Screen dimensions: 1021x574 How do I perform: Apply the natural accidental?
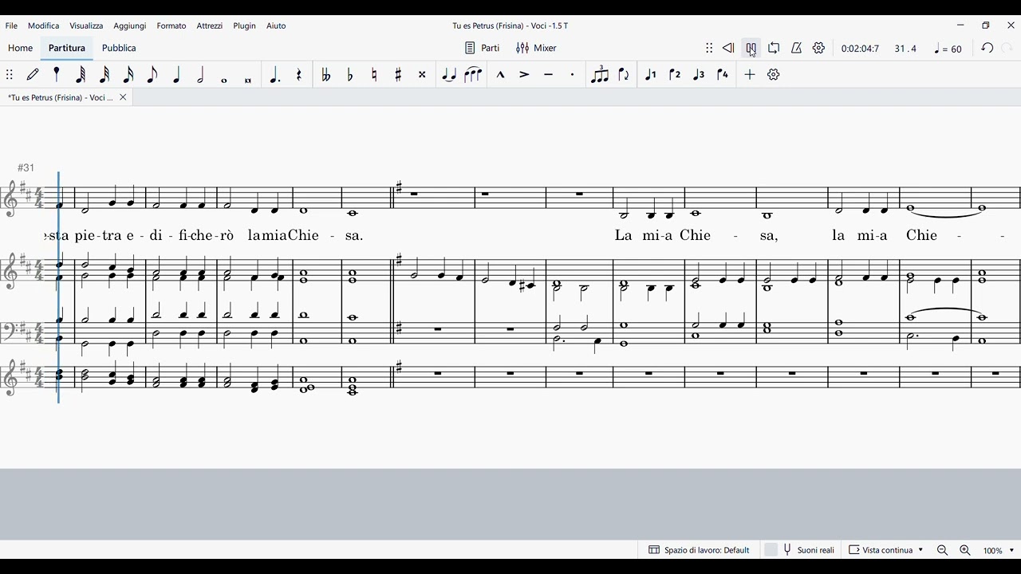click(x=374, y=75)
